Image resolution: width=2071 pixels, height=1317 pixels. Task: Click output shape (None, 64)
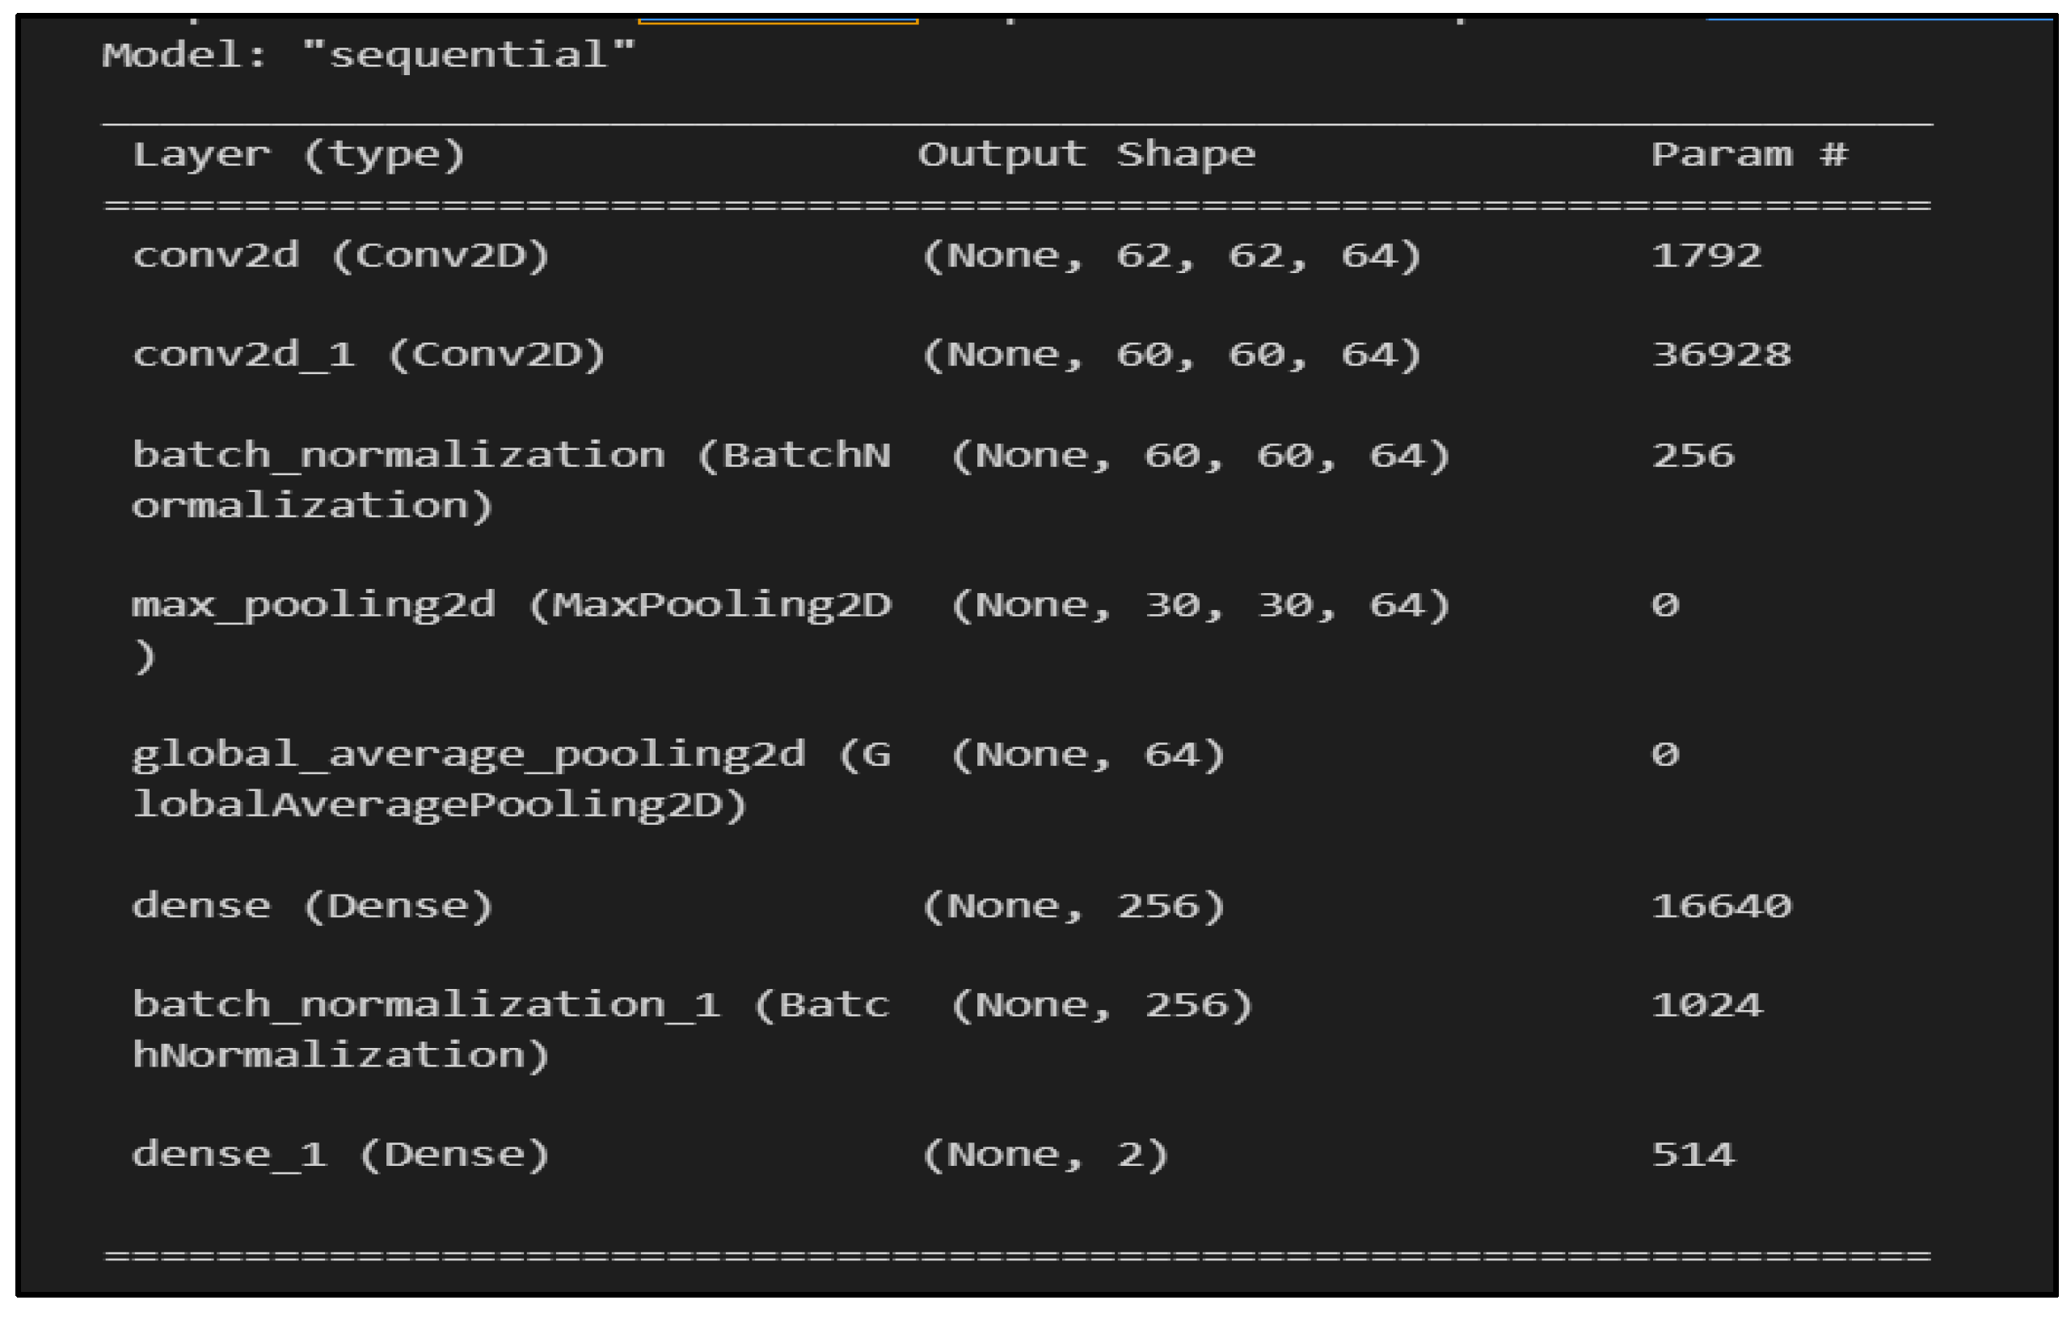pyautogui.click(x=1087, y=755)
